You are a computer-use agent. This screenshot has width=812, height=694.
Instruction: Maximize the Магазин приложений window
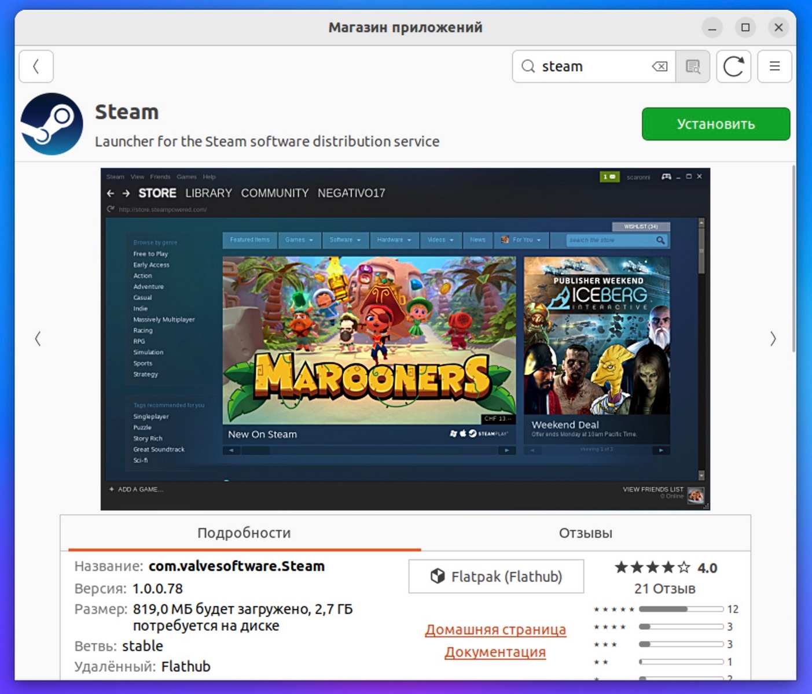point(745,28)
